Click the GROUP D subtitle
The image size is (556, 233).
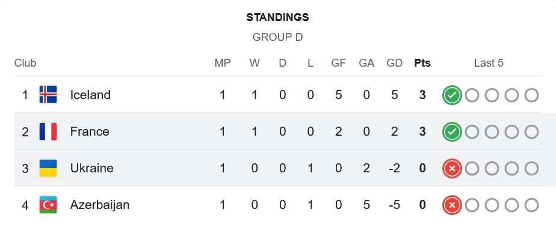(x=277, y=37)
